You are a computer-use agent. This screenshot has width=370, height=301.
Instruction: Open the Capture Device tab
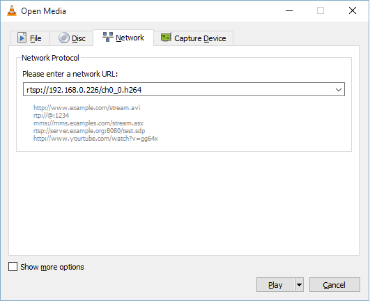194,38
